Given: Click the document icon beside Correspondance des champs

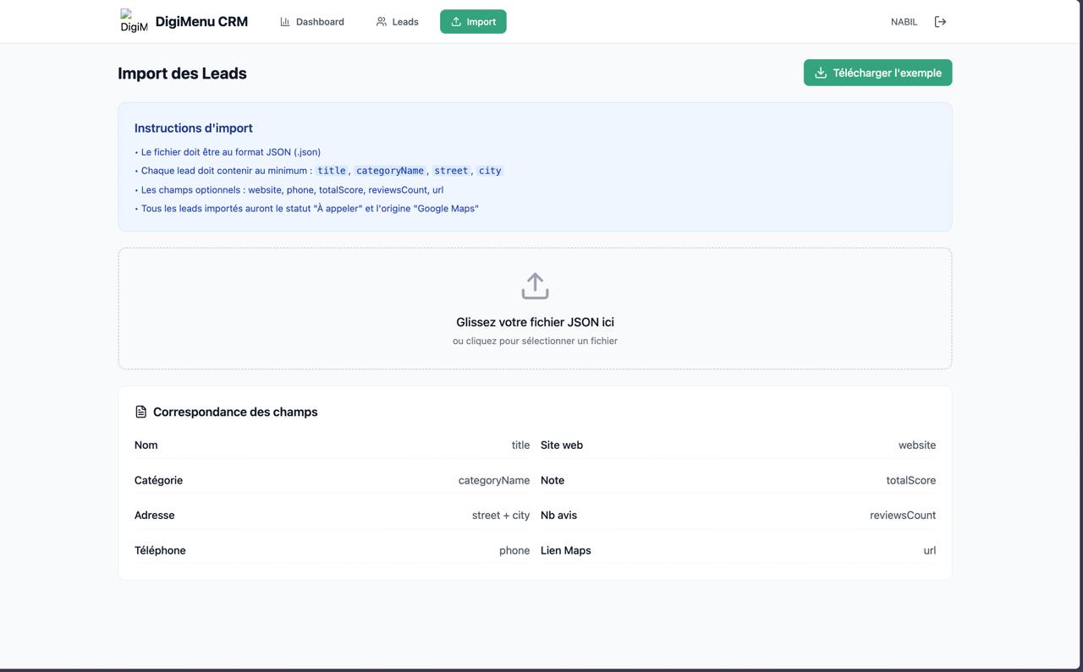Looking at the screenshot, I should (141, 412).
